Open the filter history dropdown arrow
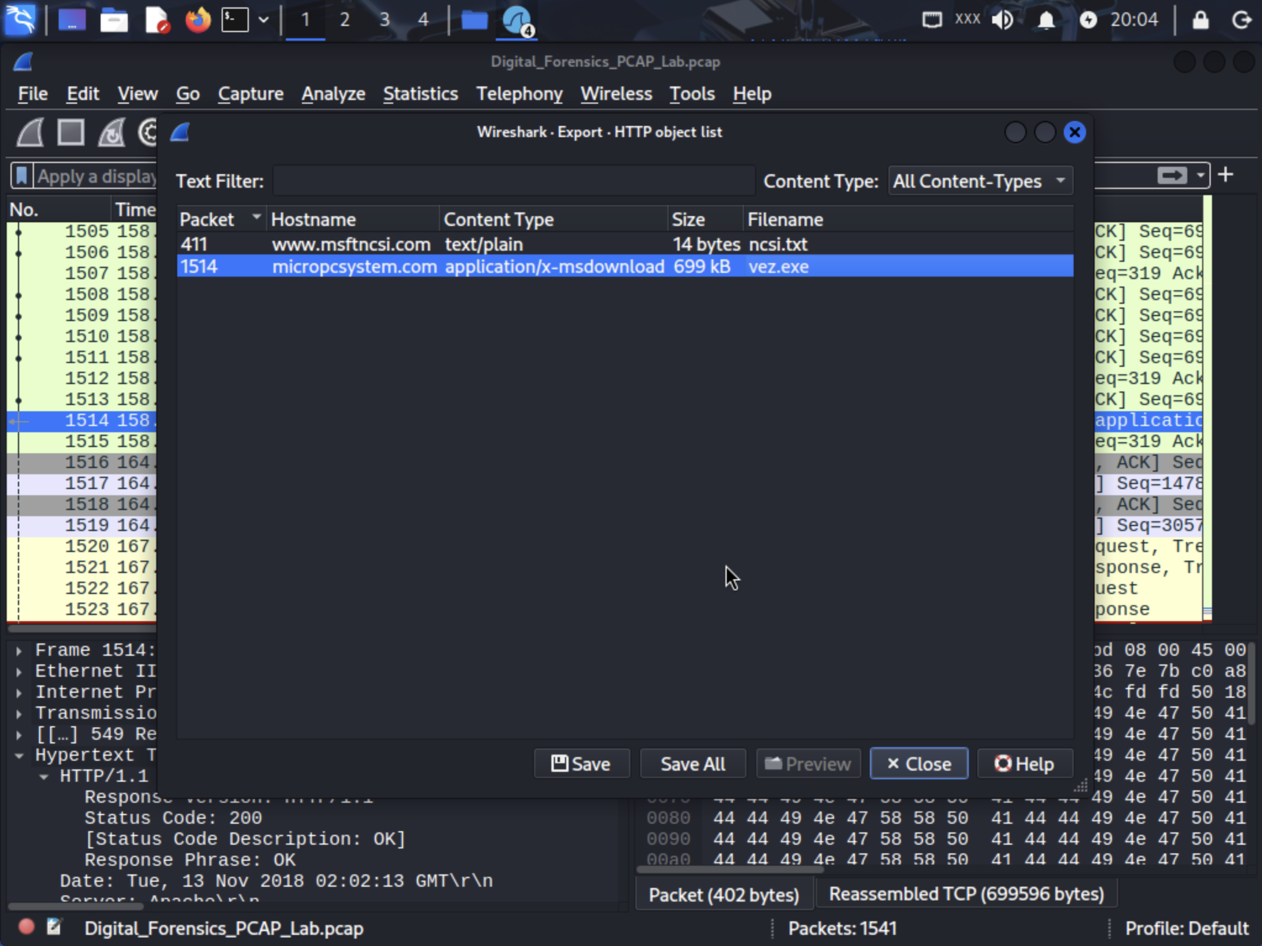This screenshot has height=946, width=1262. (x=1200, y=176)
